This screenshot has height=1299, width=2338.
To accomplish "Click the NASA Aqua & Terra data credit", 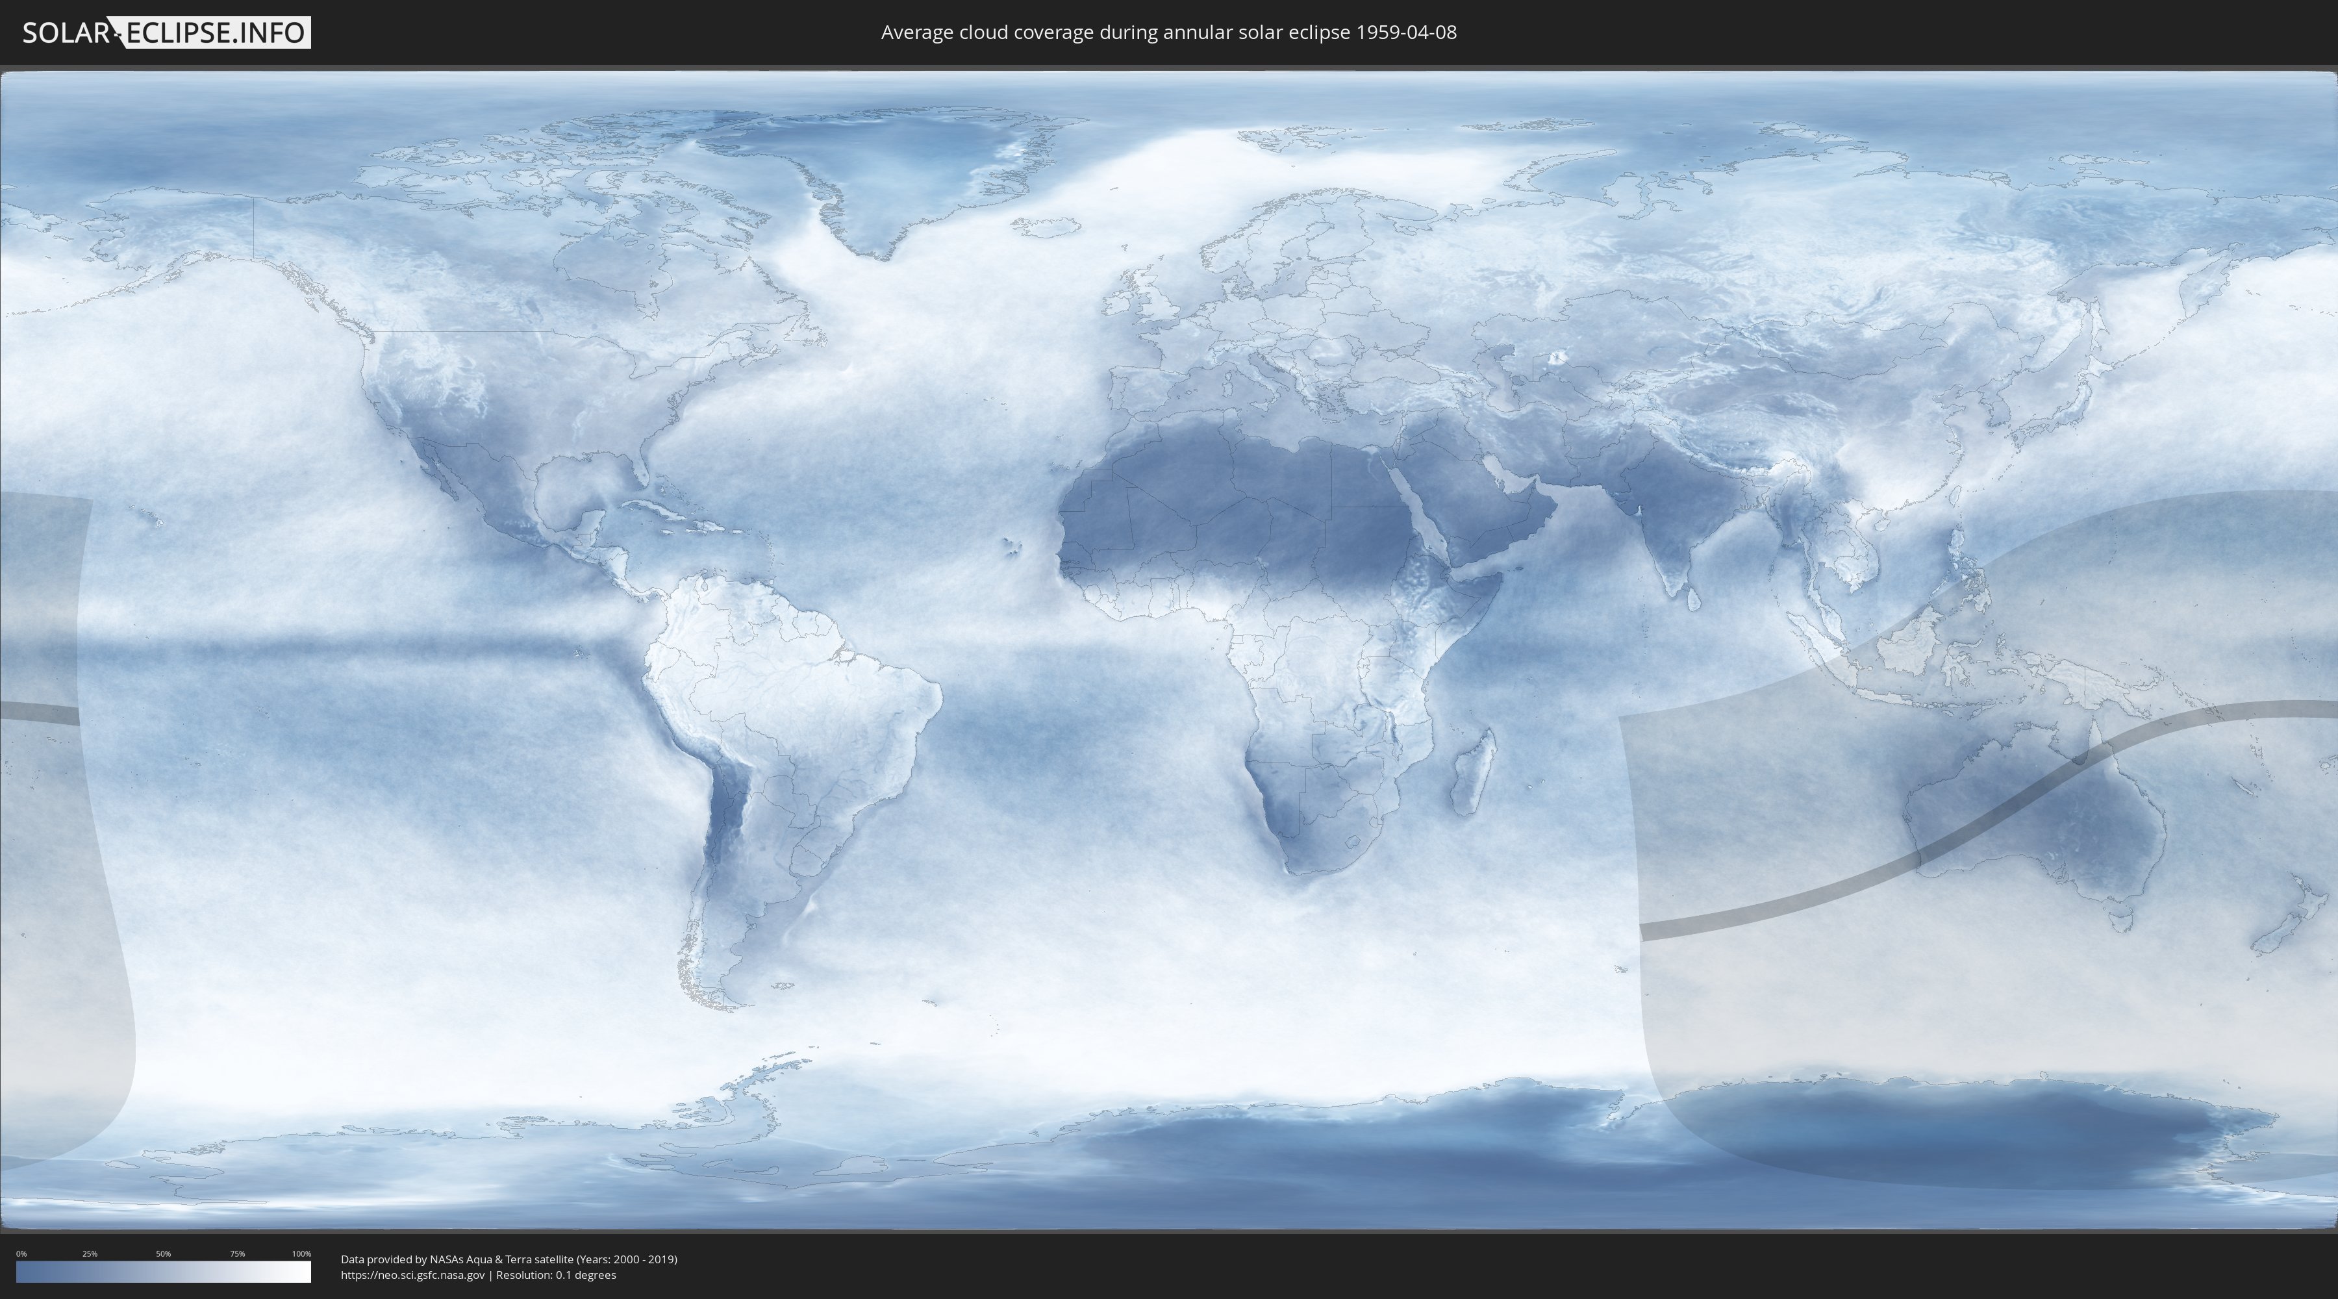I will [509, 1259].
